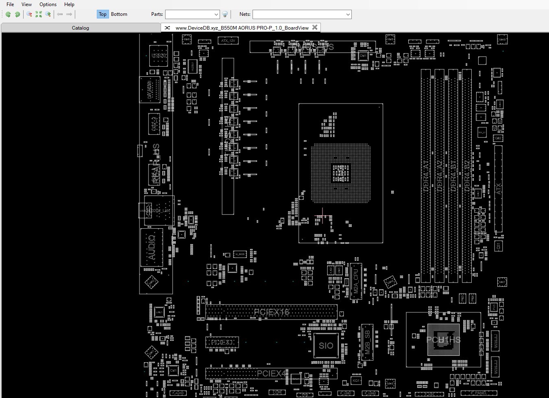Select the ATX 24-pin power connector
549x398 pixels.
point(498,189)
